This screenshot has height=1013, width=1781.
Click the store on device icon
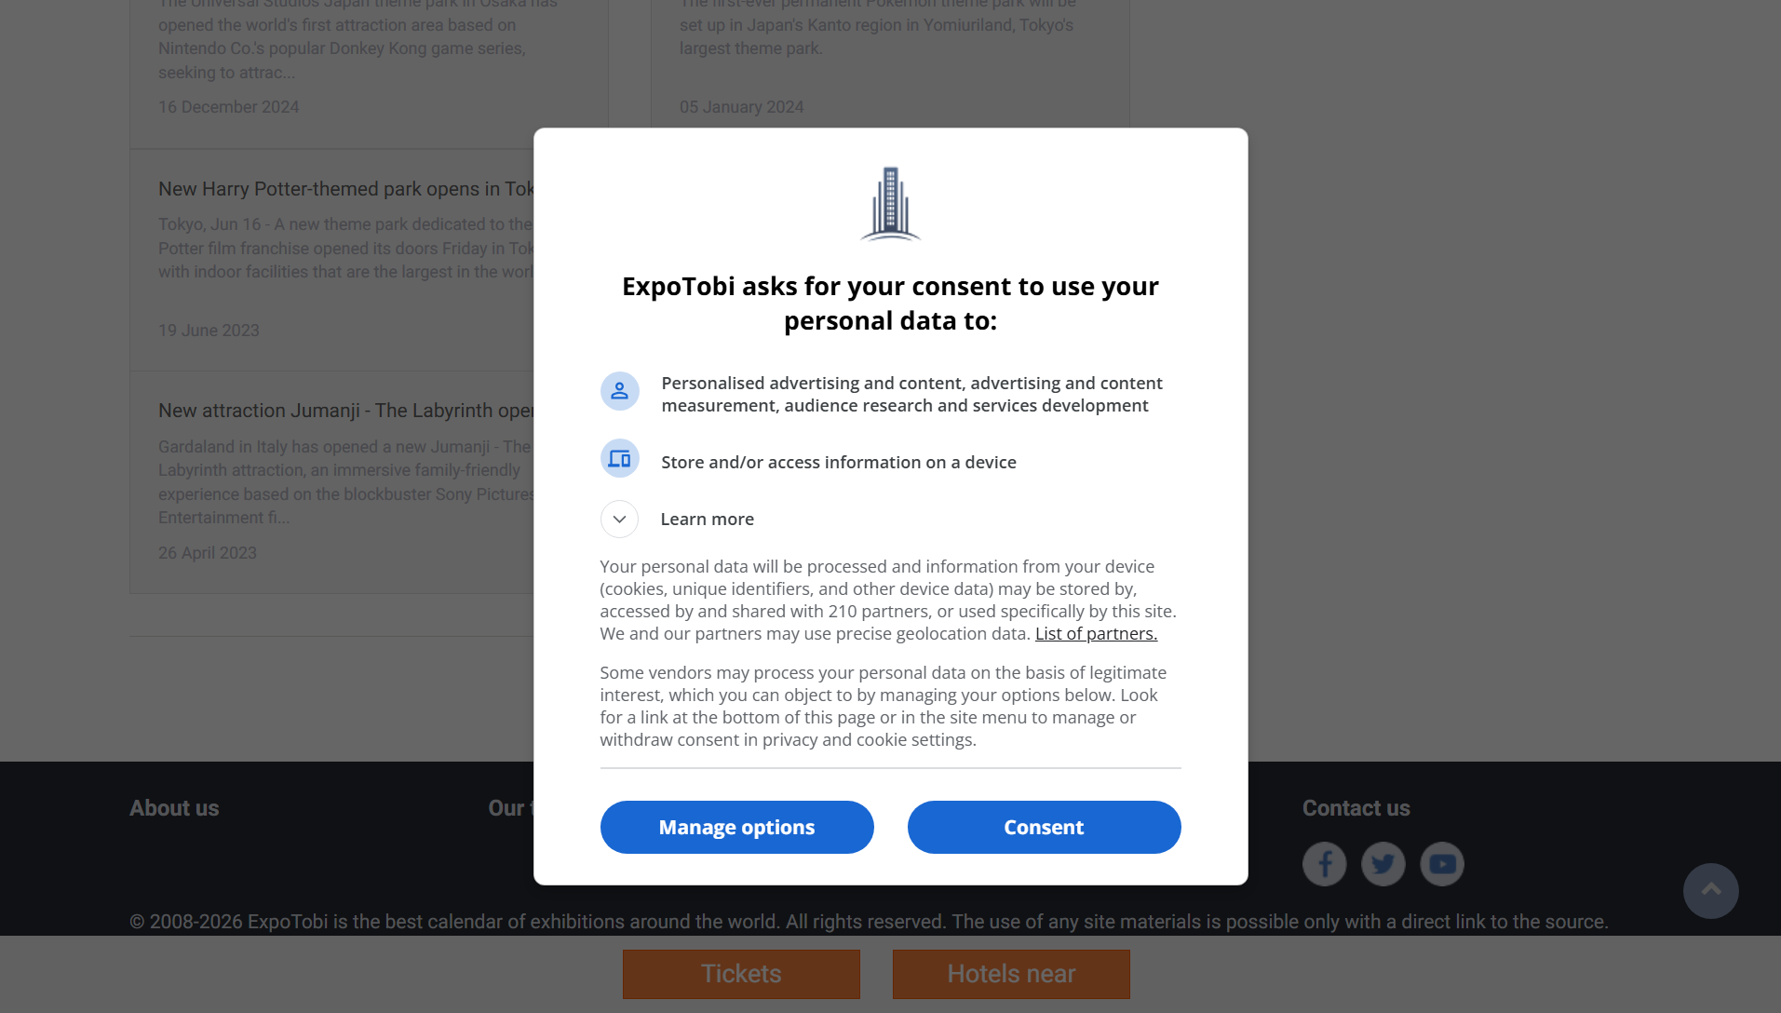[x=619, y=459]
